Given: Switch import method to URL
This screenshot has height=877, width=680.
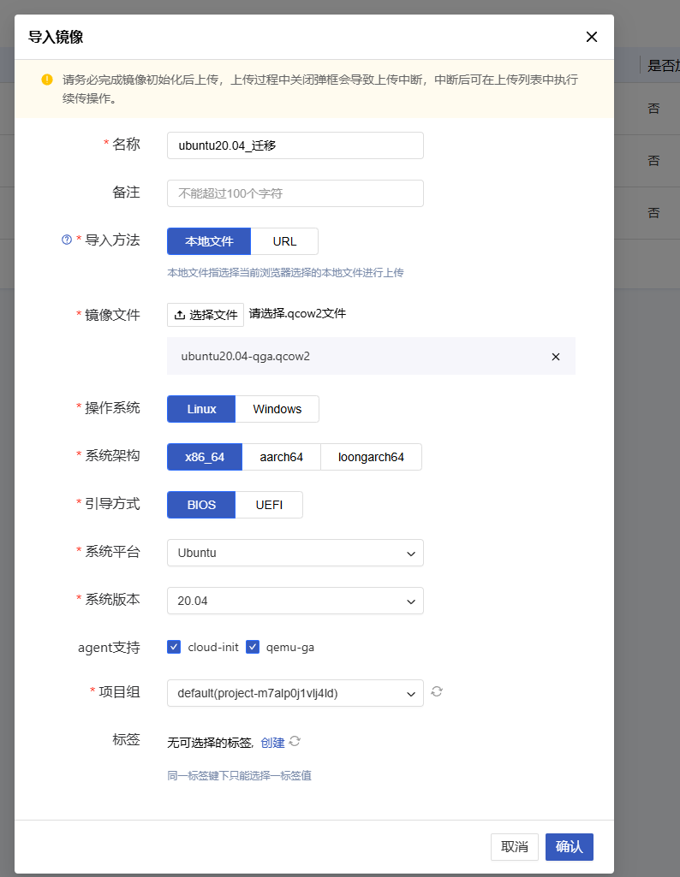Looking at the screenshot, I should [x=284, y=241].
